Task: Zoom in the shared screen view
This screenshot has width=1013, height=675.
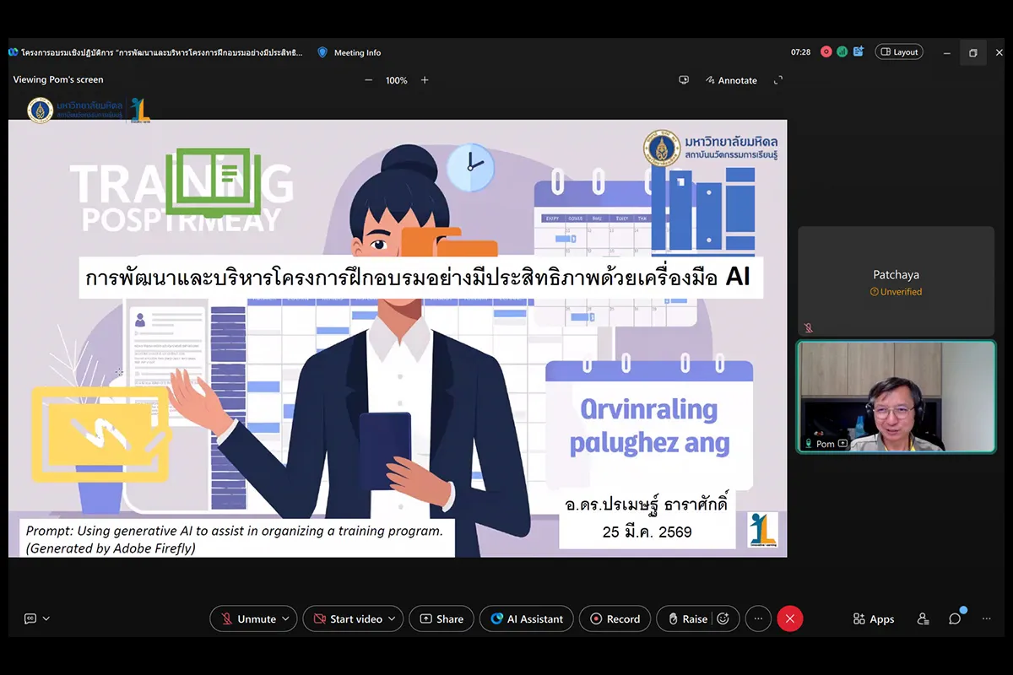Action: tap(425, 80)
